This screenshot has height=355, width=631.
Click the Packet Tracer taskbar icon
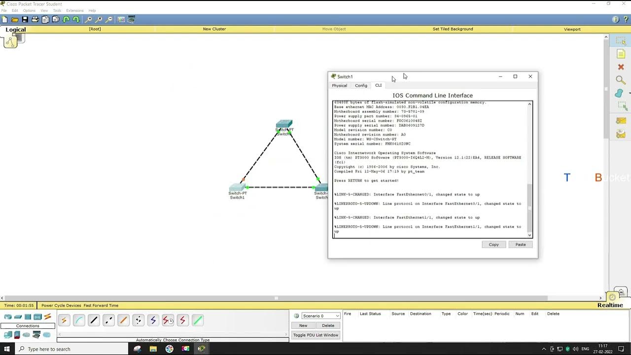click(x=202, y=349)
